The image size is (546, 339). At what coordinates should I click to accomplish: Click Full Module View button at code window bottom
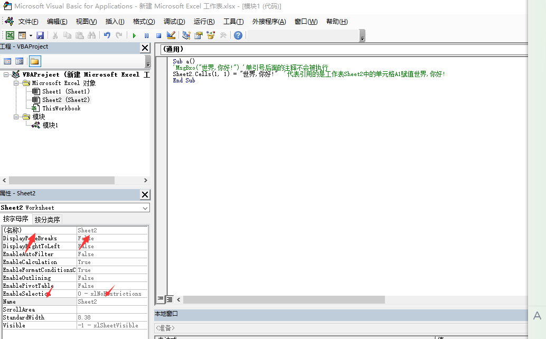pyautogui.click(x=169, y=299)
